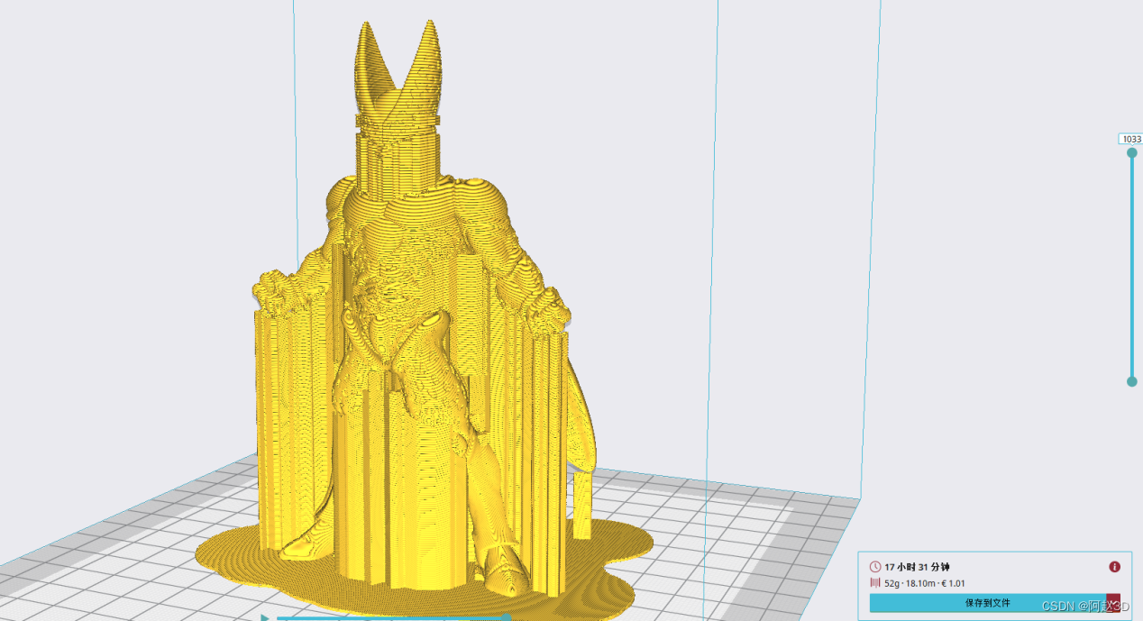Click the lower layer slider handle

[1132, 381]
